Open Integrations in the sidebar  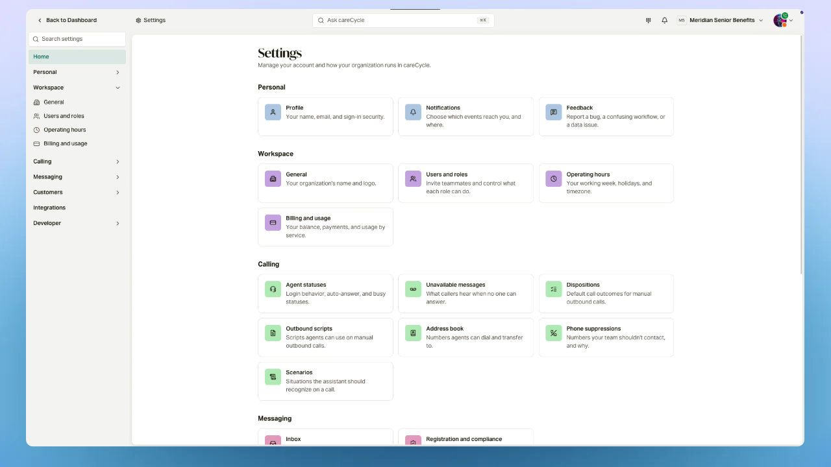pos(77,208)
